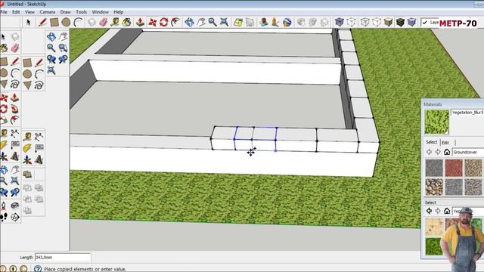Screen dimensions: 484x272
Task: Click the Vegetation_Blur material name field
Action: [467, 113]
